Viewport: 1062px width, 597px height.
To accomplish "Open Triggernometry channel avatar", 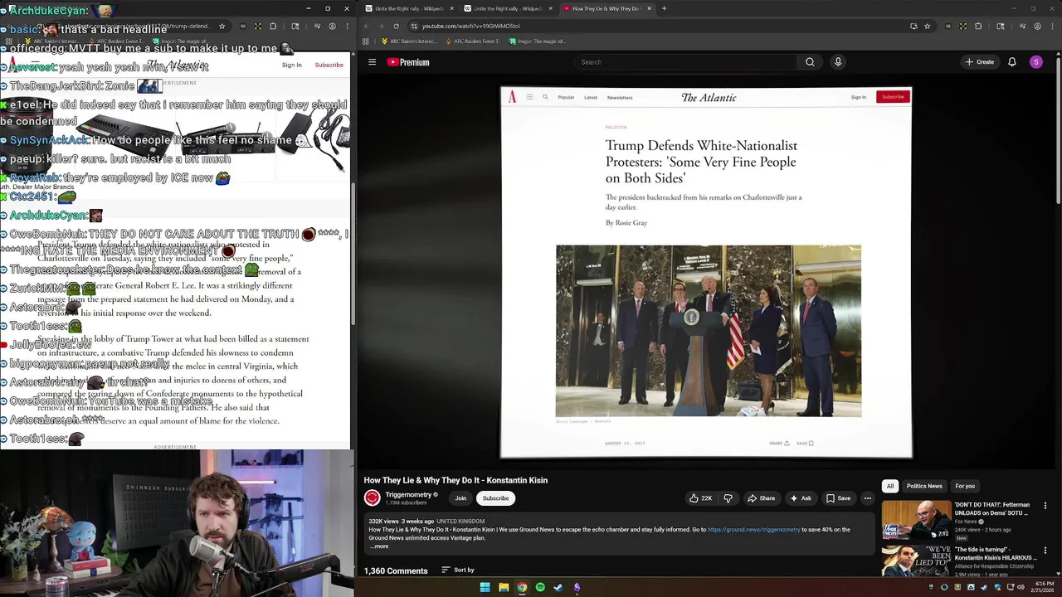I will pos(372,498).
